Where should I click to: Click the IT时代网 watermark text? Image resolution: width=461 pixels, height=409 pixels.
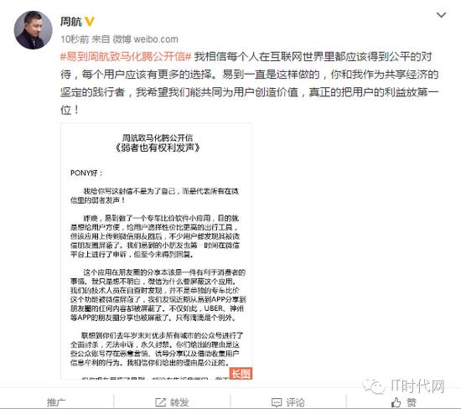(417, 386)
